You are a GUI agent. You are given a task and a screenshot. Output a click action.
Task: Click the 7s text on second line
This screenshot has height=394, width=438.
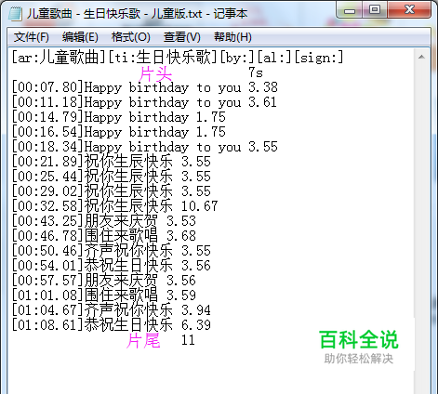click(x=256, y=72)
